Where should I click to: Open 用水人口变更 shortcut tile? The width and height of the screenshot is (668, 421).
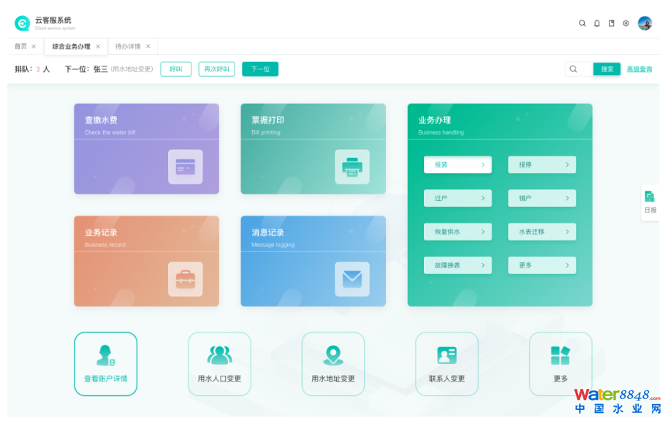point(219,364)
